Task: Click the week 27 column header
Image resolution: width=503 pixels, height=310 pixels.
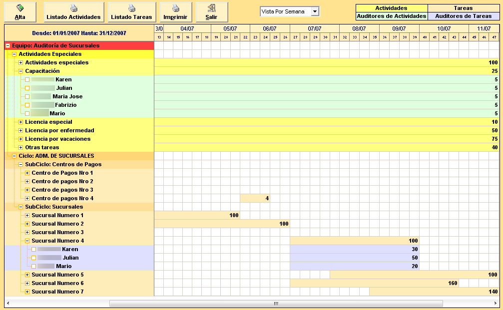Action: (x=295, y=37)
